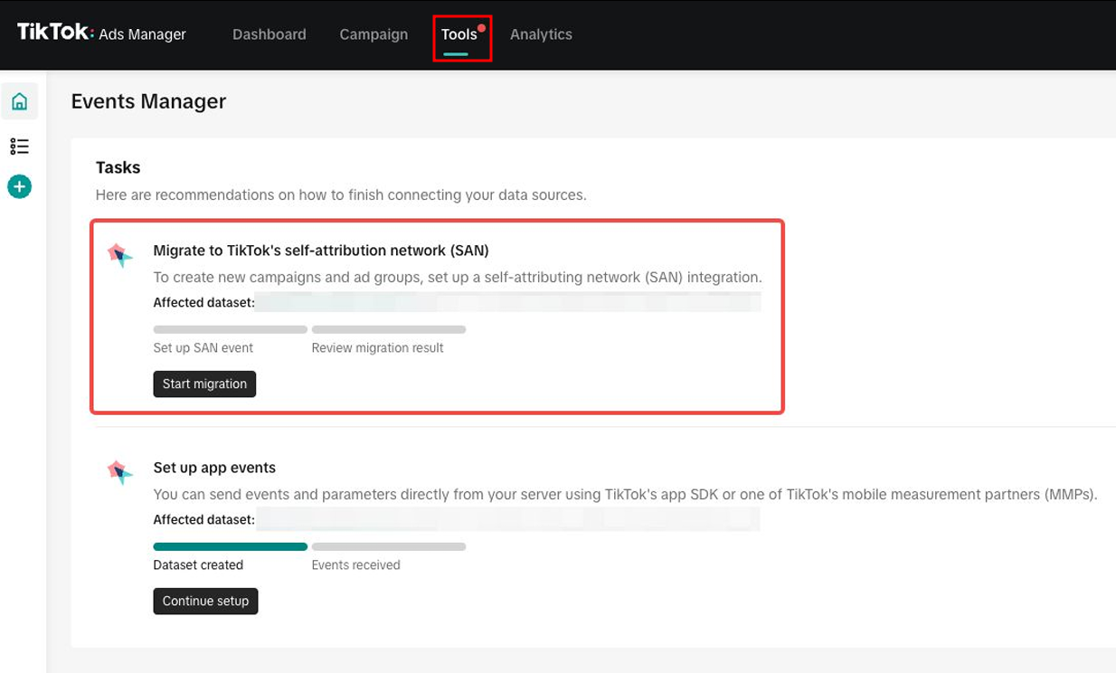
Task: Click the Dataset created step label
Action: (x=198, y=564)
